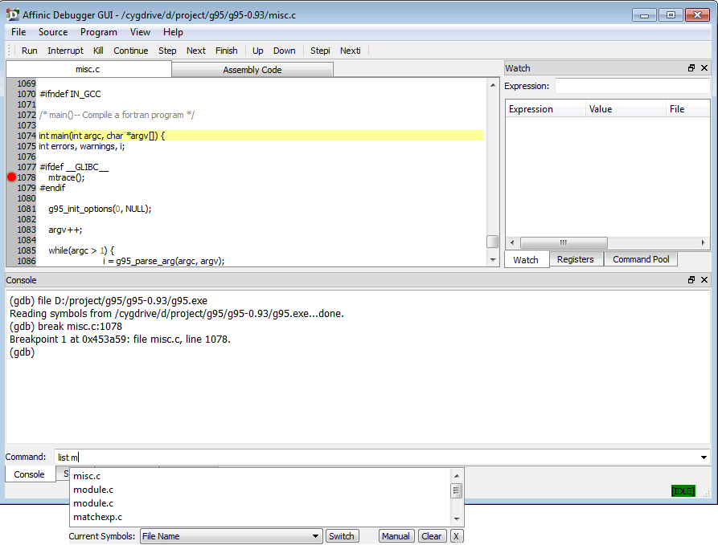718x545 pixels.
Task: Click Continue in the toolbar
Action: coord(131,51)
